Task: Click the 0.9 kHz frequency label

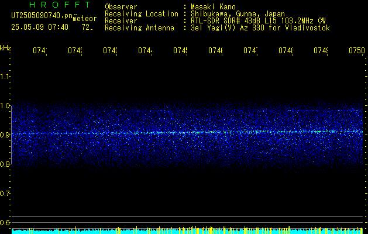Action: [x=5, y=135]
